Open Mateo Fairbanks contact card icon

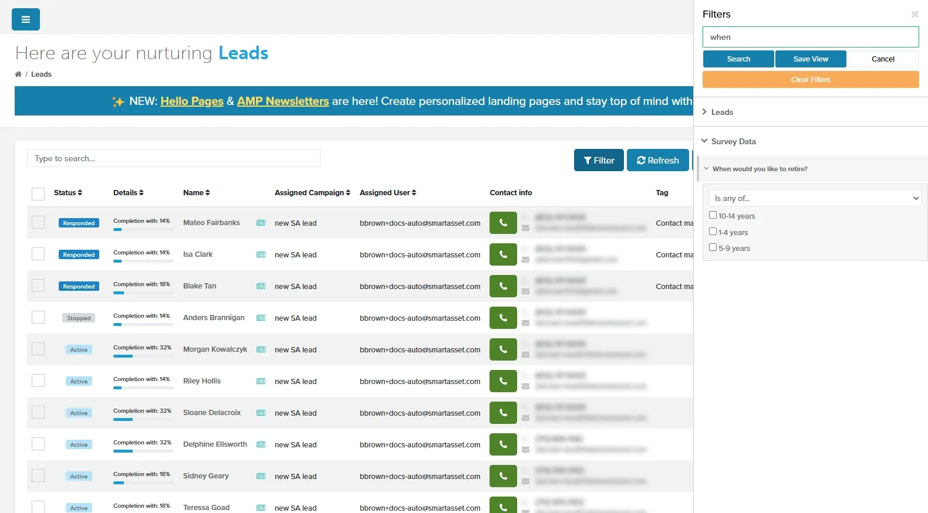tap(261, 223)
